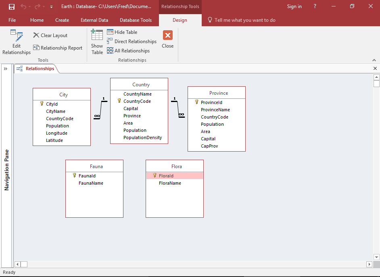Switch to the Database Tools tab
380x277 pixels.
(136, 20)
